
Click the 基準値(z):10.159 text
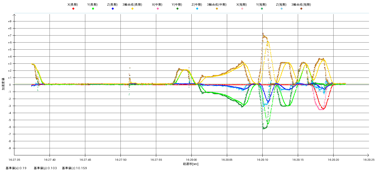[74, 168]
